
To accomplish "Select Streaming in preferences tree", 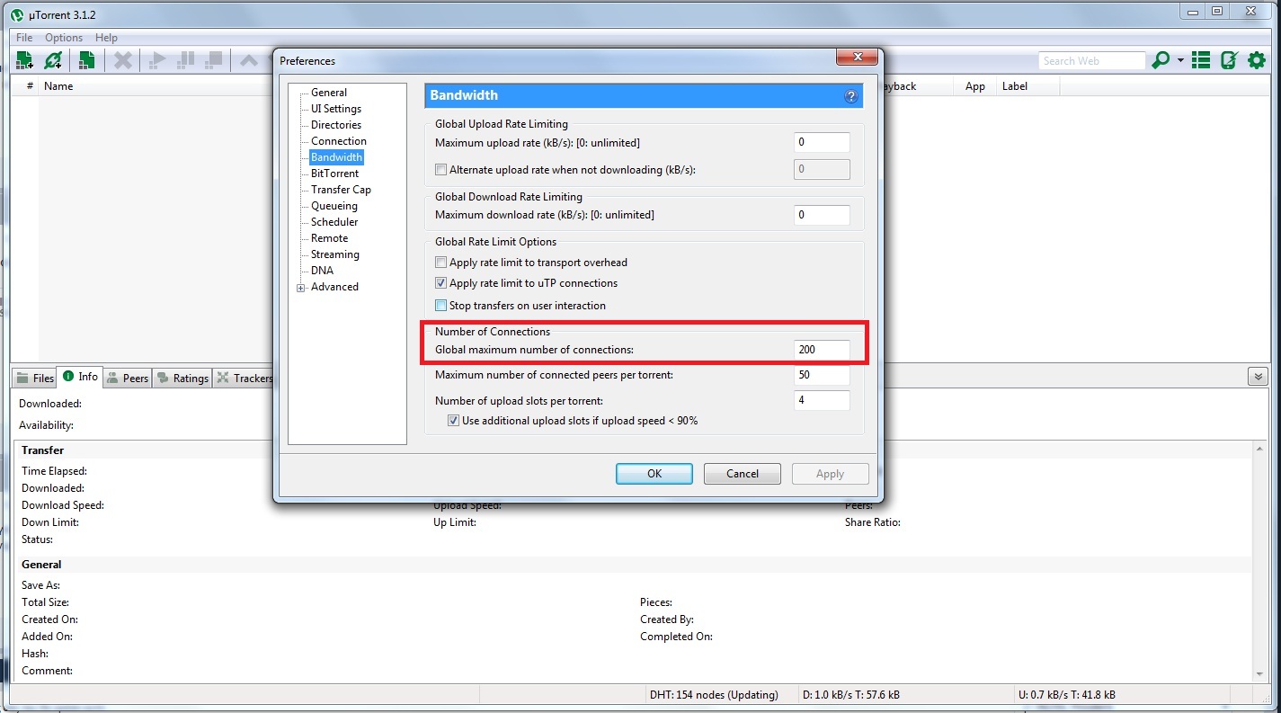I will [335, 254].
